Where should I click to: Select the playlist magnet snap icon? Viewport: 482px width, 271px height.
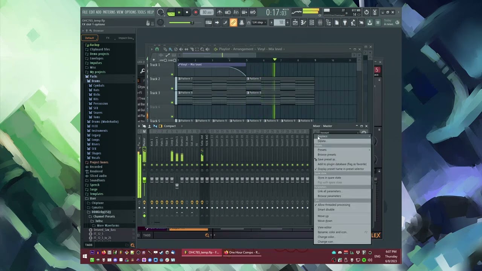(157, 49)
